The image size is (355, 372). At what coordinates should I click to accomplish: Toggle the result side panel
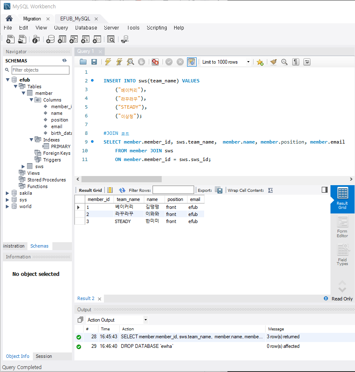[325, 190]
